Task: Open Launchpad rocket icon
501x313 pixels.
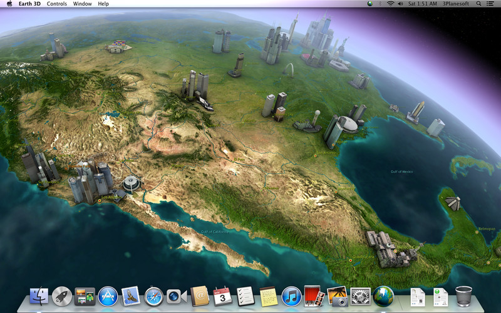Action: coord(62,296)
